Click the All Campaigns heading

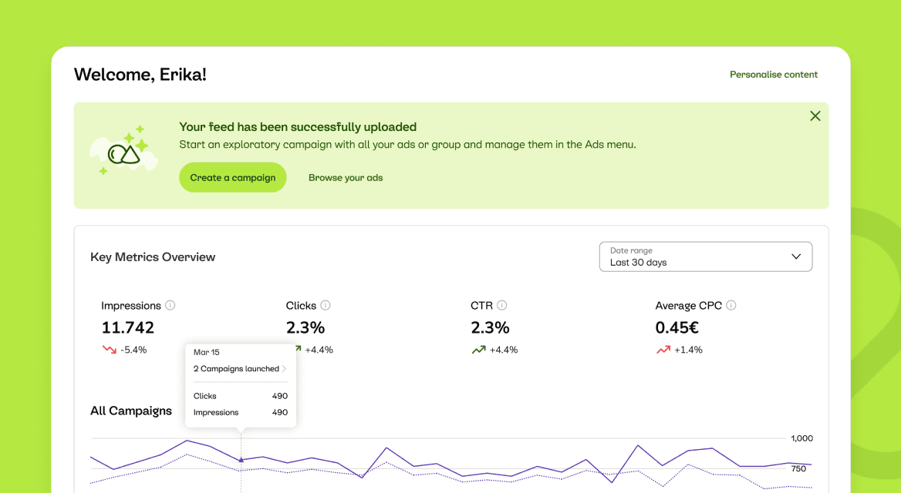[131, 411]
